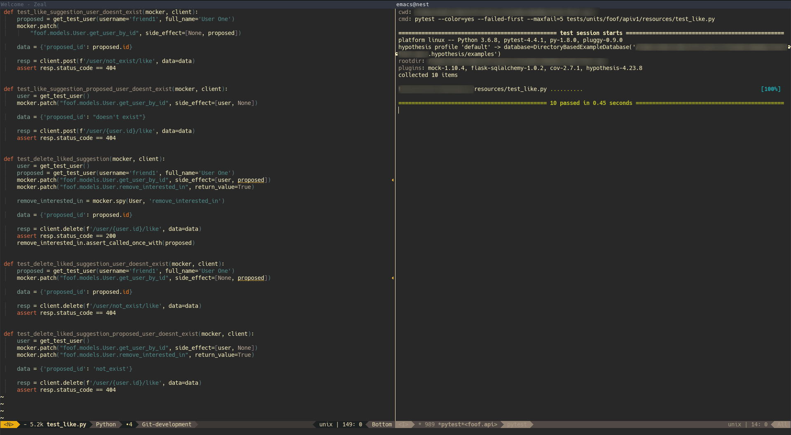Click '10 passed in 0.45 seconds' summary
The width and height of the screenshot is (791, 435).
tap(591, 103)
